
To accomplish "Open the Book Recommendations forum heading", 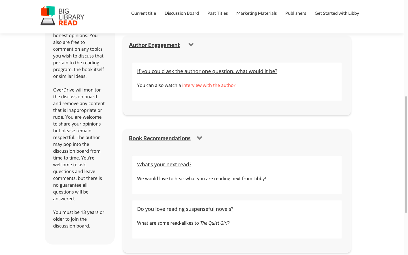I will pyautogui.click(x=160, y=138).
